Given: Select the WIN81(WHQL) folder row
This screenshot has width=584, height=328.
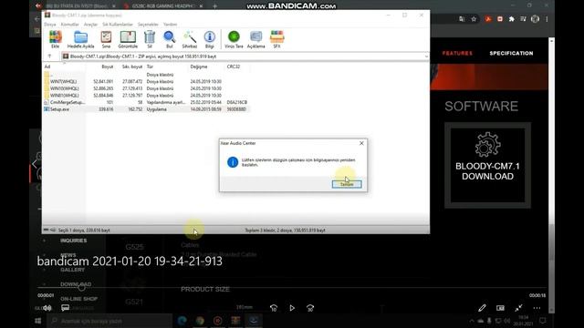Looking at the screenshot, I should click(146, 95).
